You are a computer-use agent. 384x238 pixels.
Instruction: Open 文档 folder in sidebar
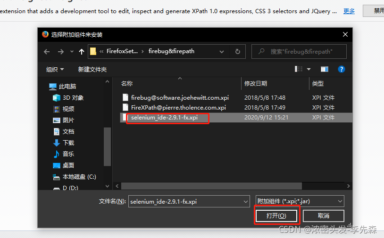point(68,131)
